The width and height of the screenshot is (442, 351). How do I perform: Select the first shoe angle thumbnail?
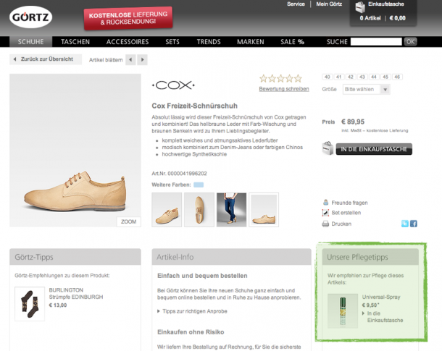point(167,210)
